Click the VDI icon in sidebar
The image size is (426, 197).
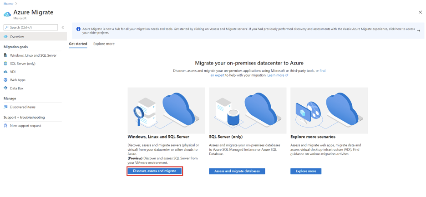[6, 72]
